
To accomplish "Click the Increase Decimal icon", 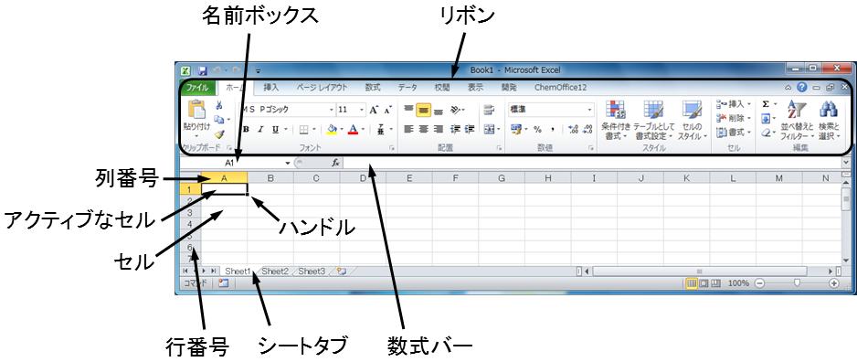I will [x=573, y=130].
